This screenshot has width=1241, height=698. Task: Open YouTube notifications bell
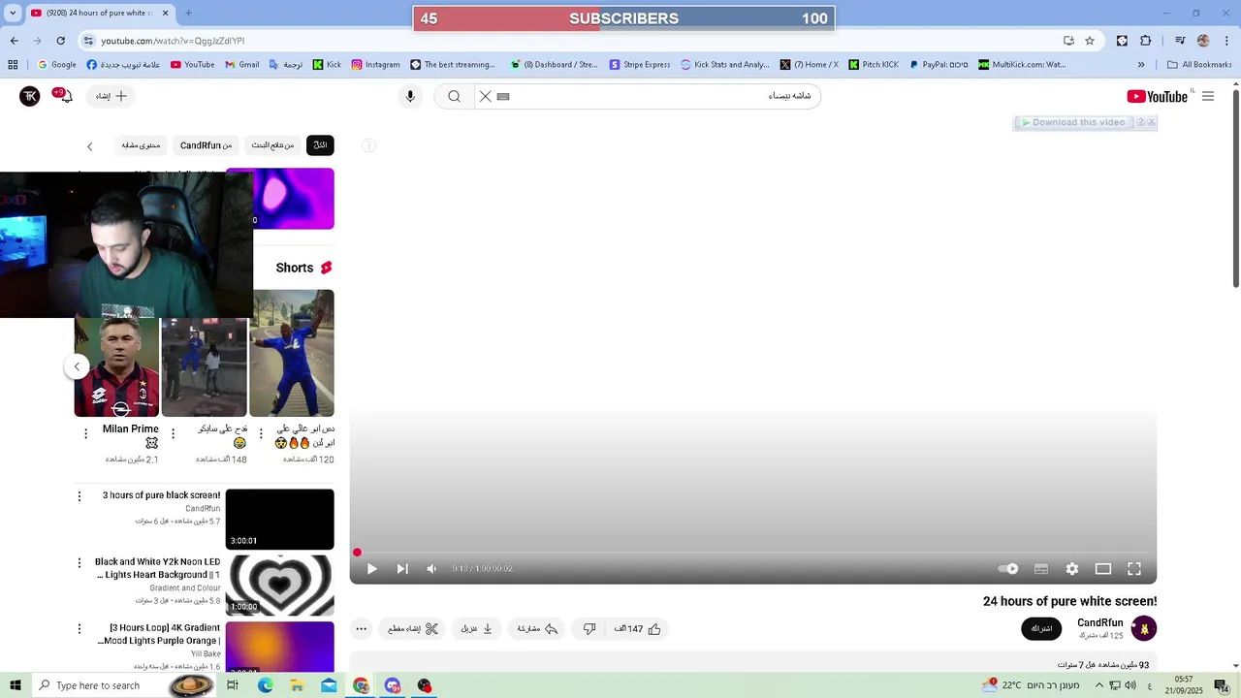[x=64, y=96]
